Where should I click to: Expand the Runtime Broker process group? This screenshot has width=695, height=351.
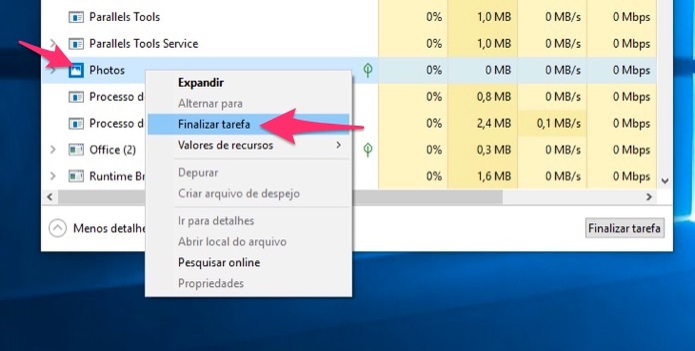[x=53, y=176]
